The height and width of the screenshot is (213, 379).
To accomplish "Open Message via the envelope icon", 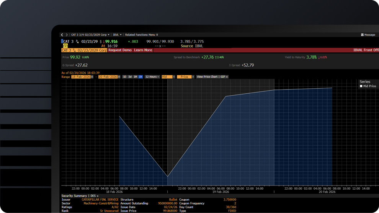I will (x=362, y=35).
